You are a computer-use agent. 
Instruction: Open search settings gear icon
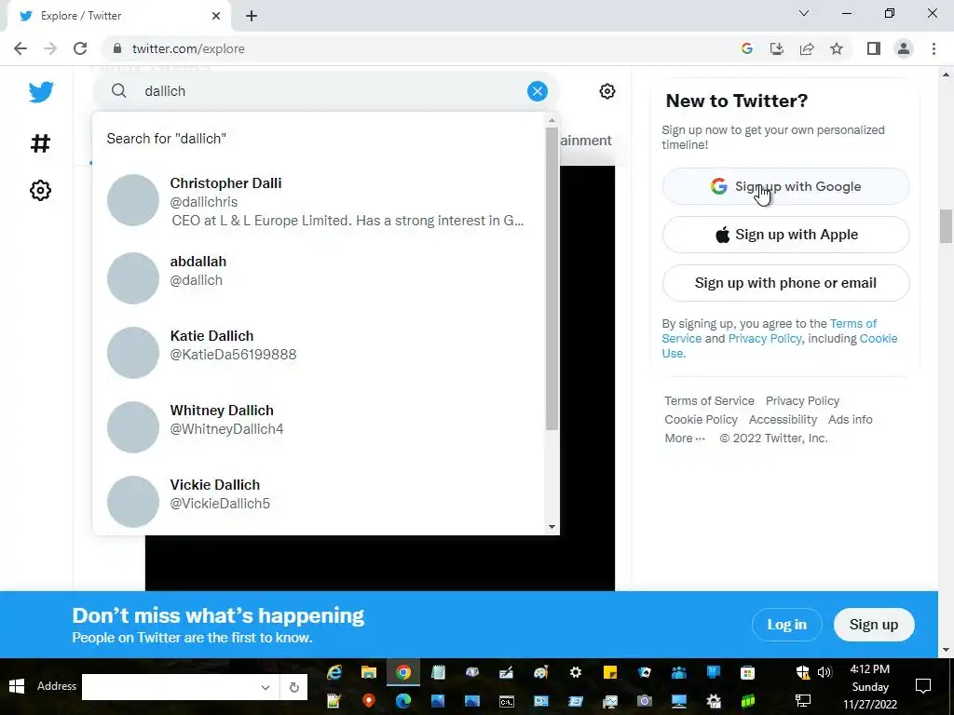point(607,91)
